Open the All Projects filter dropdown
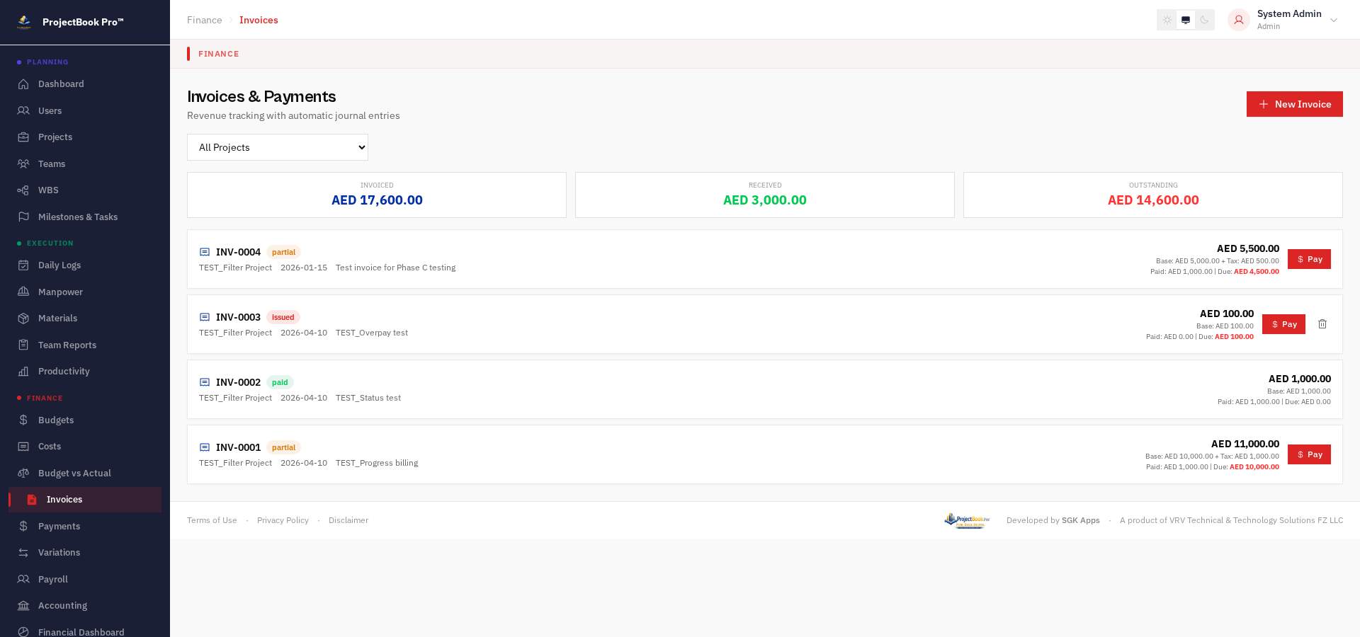The width and height of the screenshot is (1360, 637). point(278,147)
